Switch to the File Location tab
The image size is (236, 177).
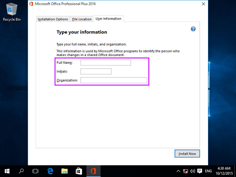(x=82, y=19)
